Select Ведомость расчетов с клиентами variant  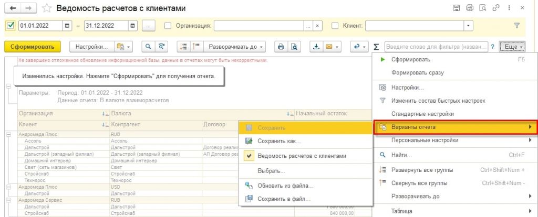[x=305, y=156]
